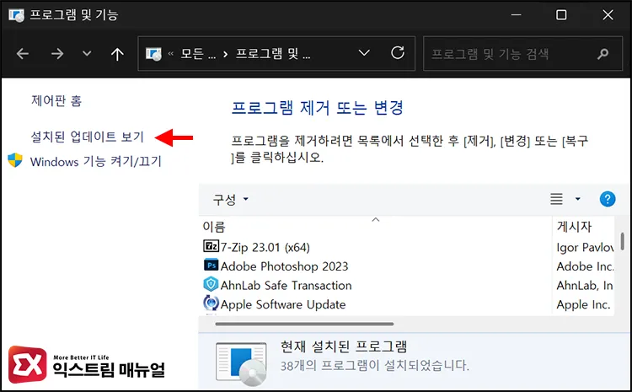Sort by the 게시자 column header

pos(574,227)
